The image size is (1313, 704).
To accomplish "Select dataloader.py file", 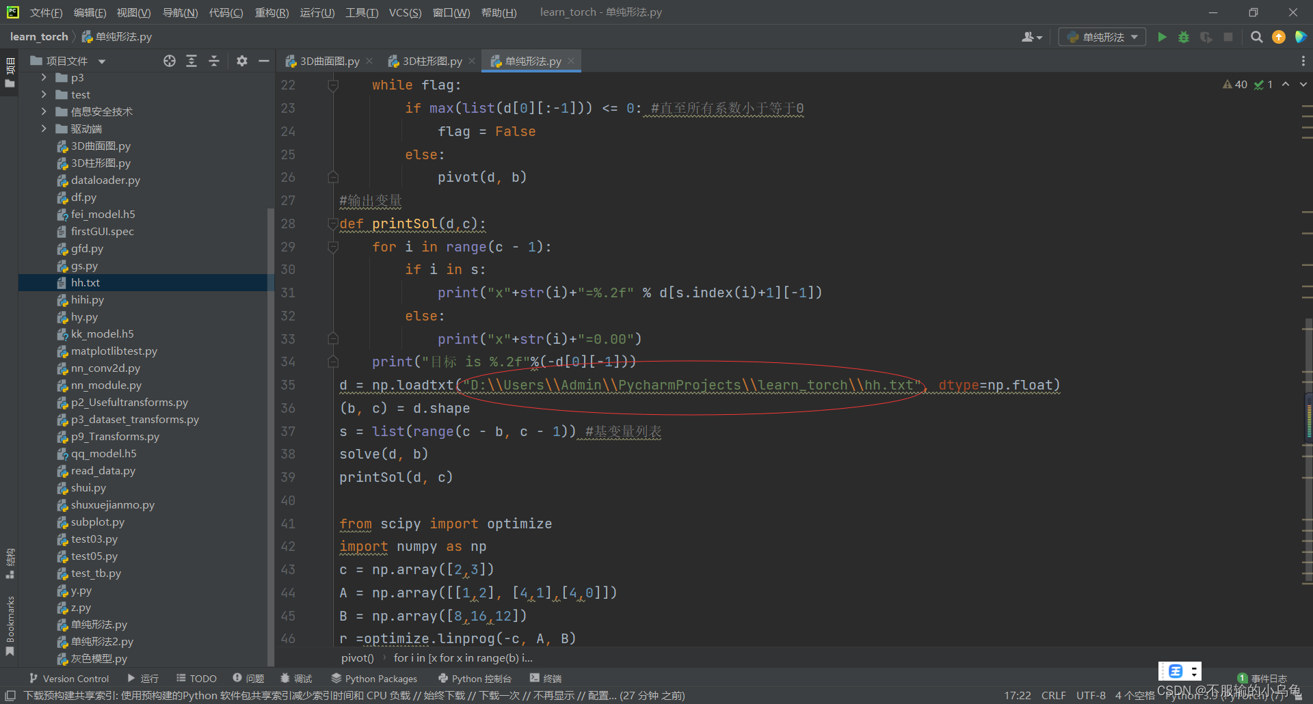I will click(x=105, y=180).
